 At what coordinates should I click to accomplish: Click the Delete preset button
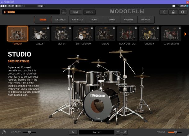[89, 12]
